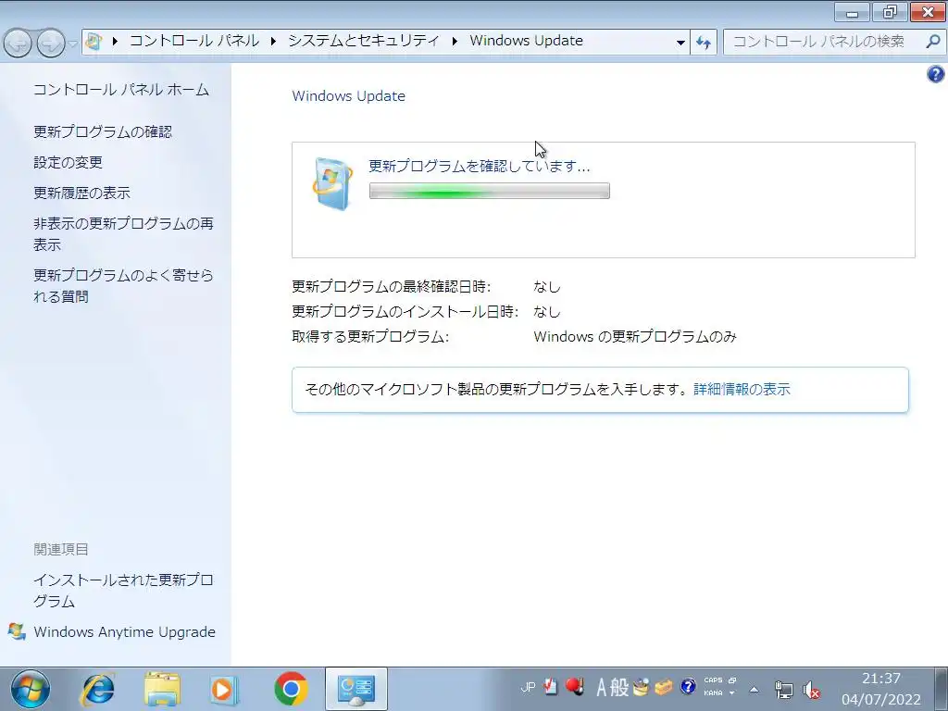Select コントロール パネル breadcrumb

pyautogui.click(x=194, y=41)
